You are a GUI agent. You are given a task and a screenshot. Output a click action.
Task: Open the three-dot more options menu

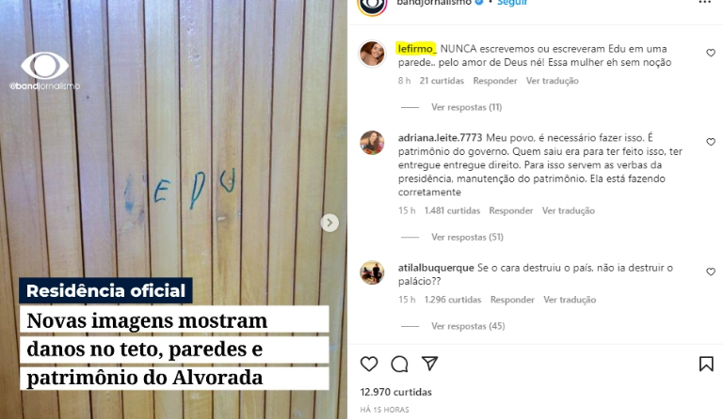tap(705, 3)
